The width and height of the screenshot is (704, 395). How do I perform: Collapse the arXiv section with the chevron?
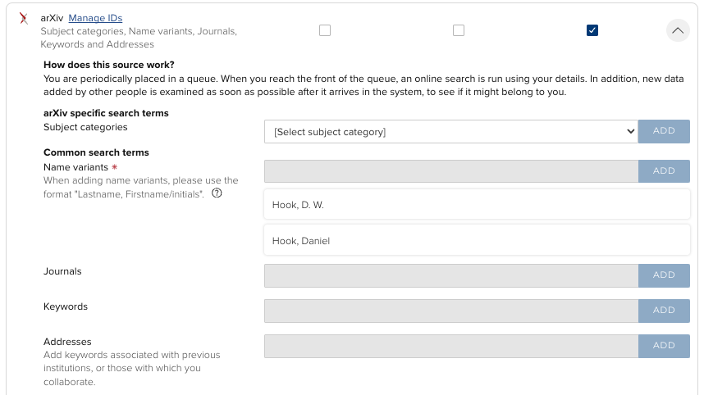(678, 30)
